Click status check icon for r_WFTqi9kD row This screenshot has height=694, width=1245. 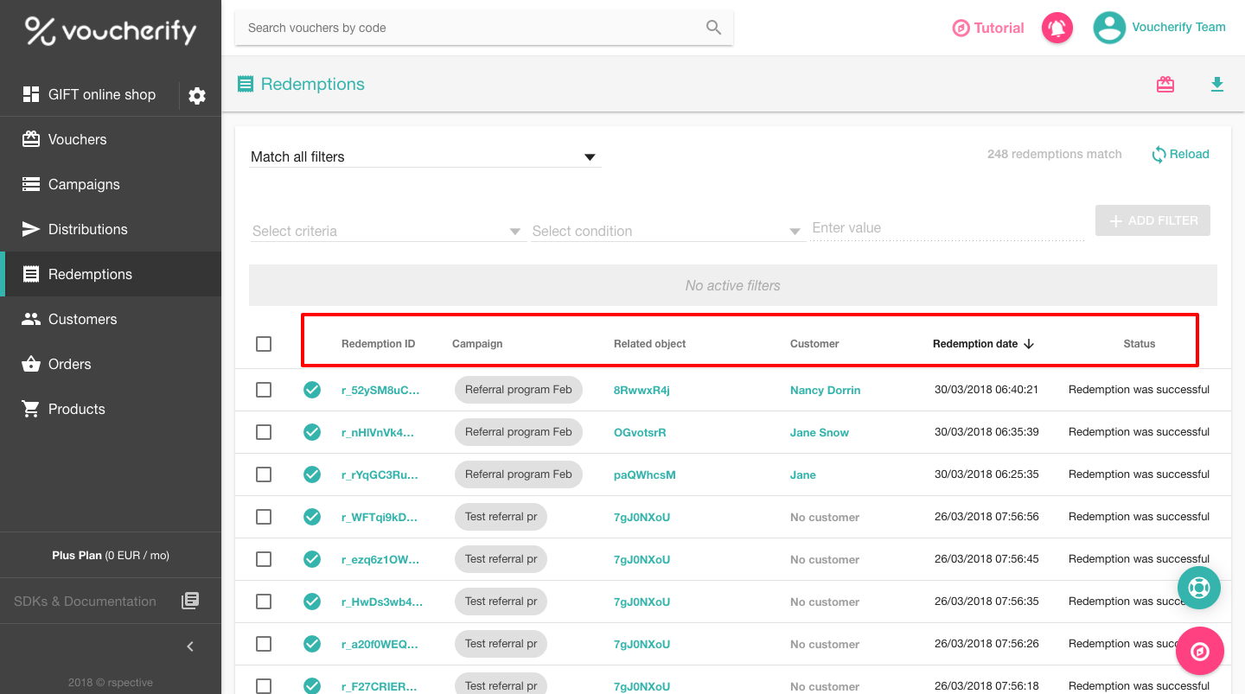pyautogui.click(x=312, y=517)
